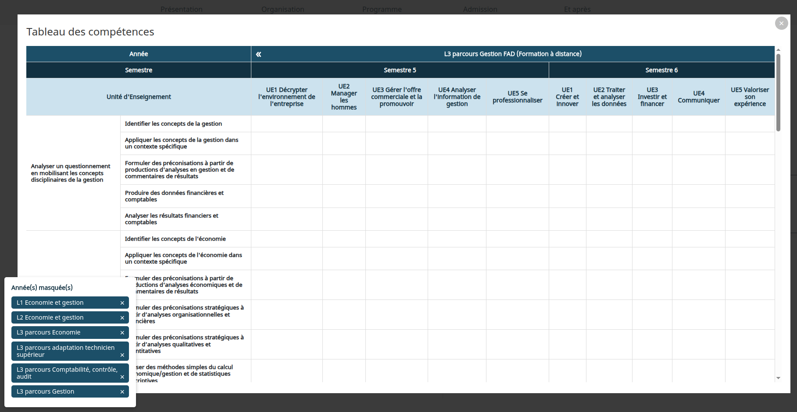This screenshot has height=412, width=797.
Task: Go to the Admission tab
Action: point(480,9)
